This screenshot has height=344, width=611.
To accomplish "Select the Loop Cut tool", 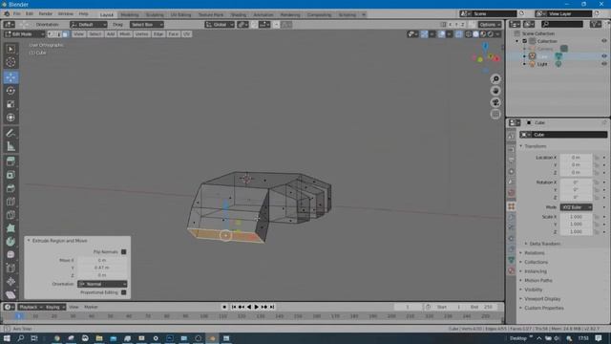I will (x=11, y=202).
